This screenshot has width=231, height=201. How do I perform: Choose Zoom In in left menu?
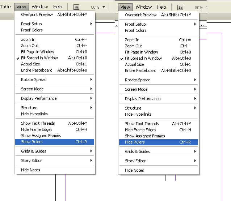click(x=55, y=39)
